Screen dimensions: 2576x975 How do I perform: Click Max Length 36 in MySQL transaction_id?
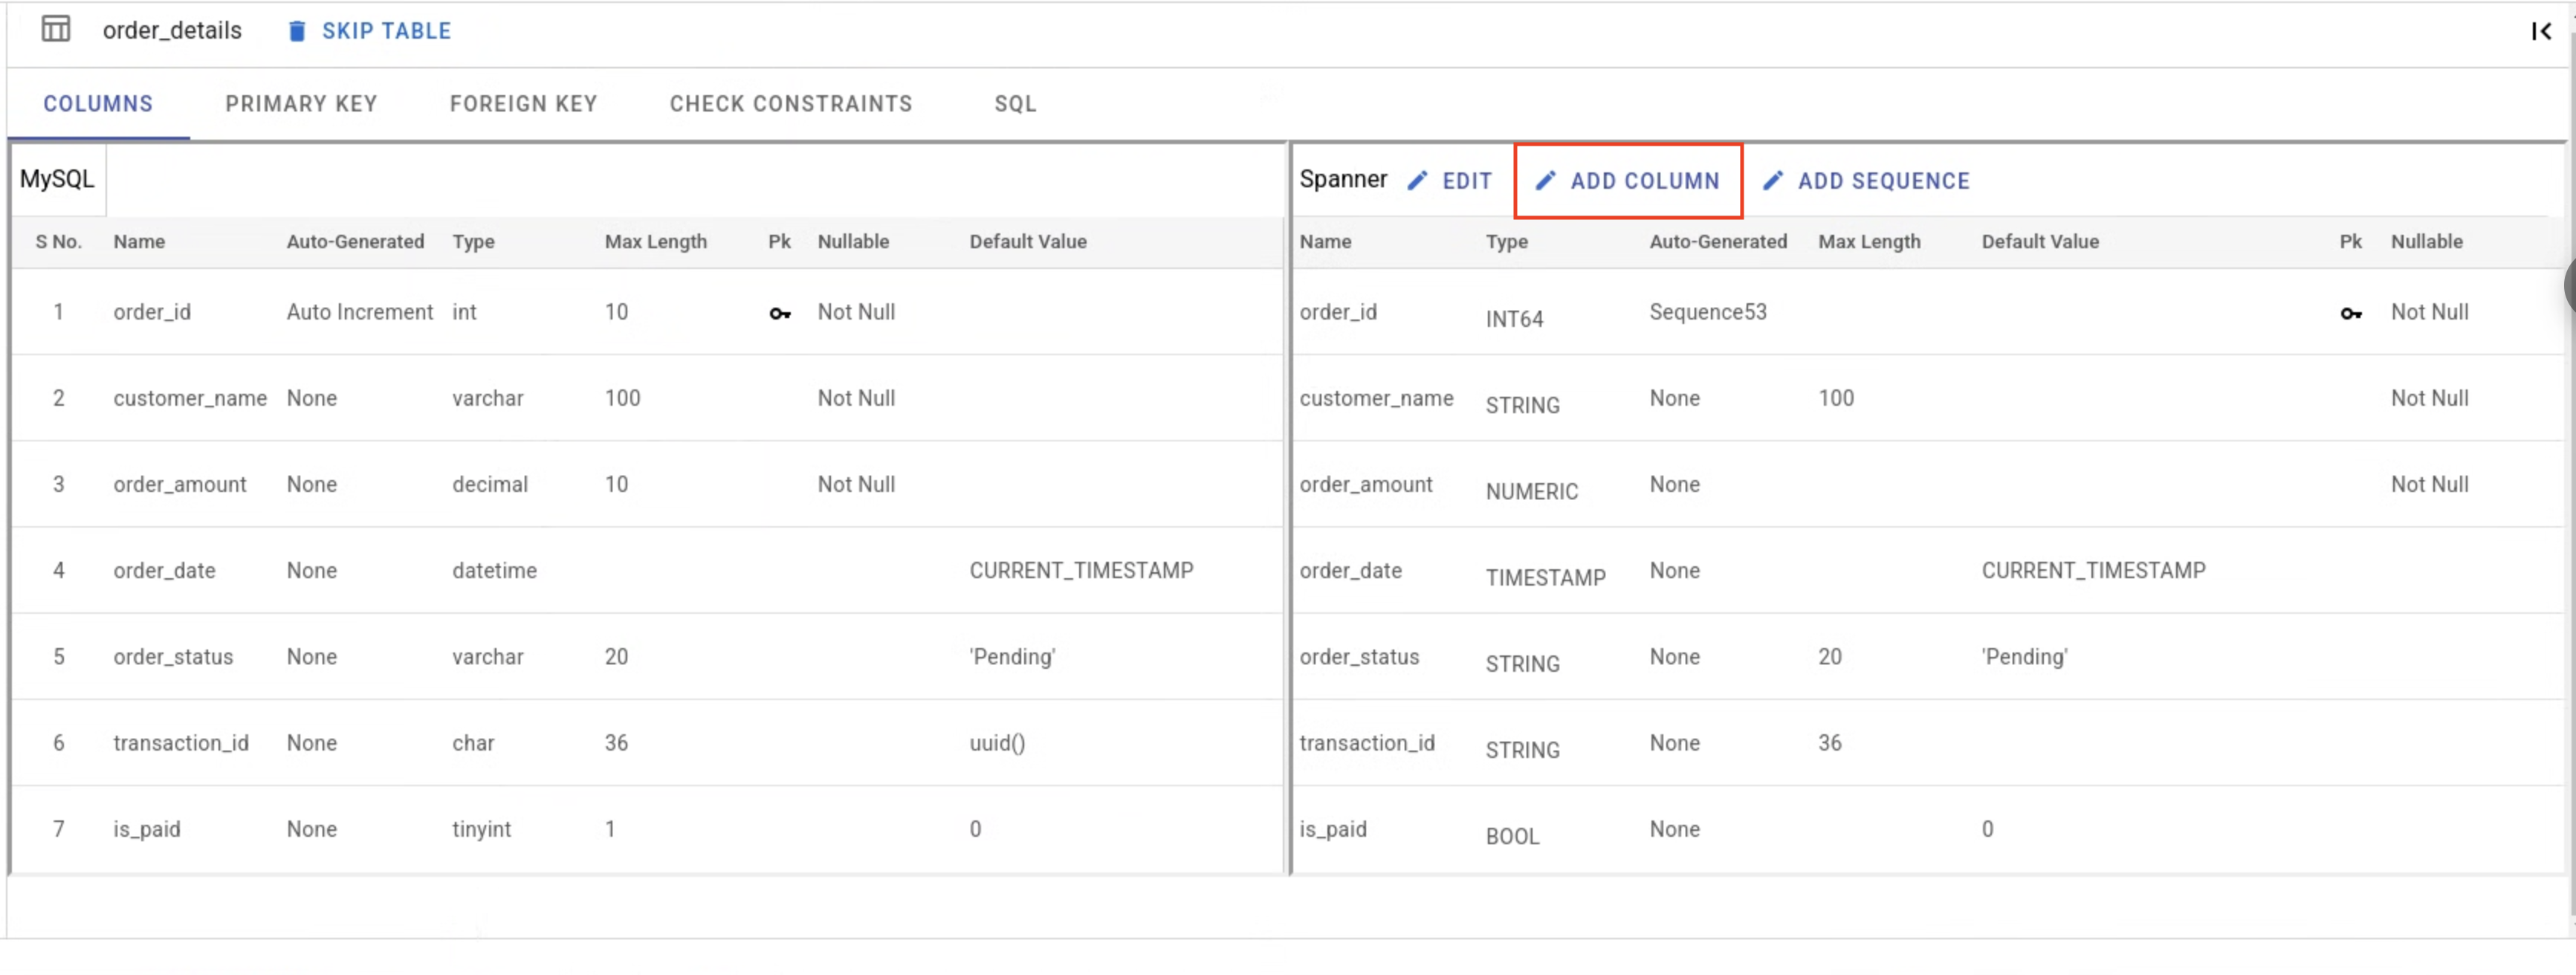616,742
